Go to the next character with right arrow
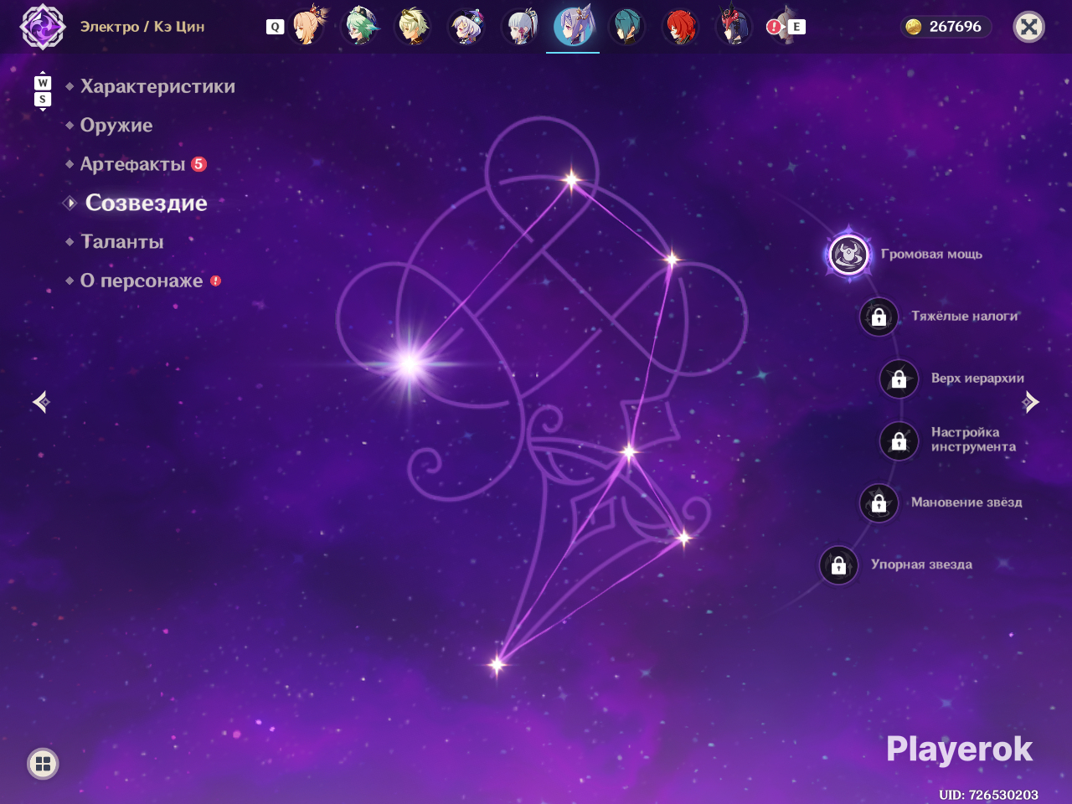 1031,402
